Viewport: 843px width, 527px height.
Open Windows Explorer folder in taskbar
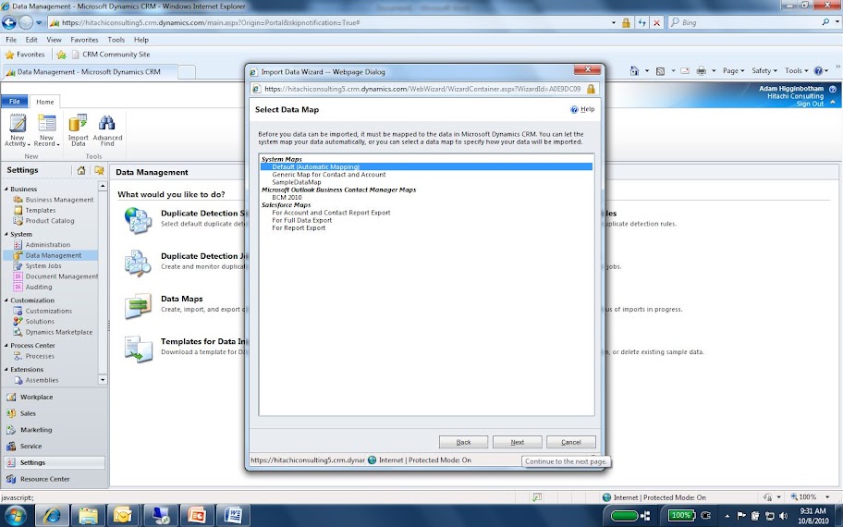tap(88, 516)
